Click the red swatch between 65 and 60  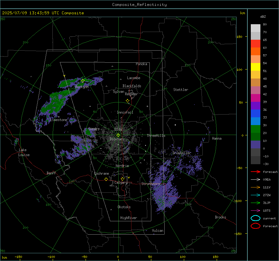point(255,44)
